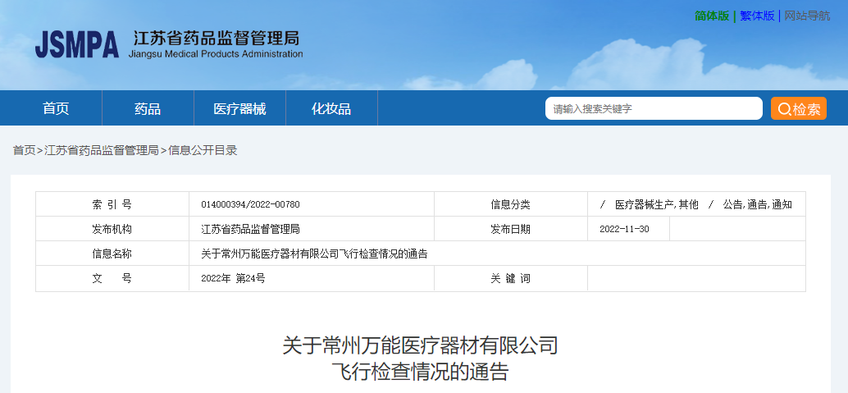
Task: Switch to 简体版 simplified version
Action: point(712,16)
